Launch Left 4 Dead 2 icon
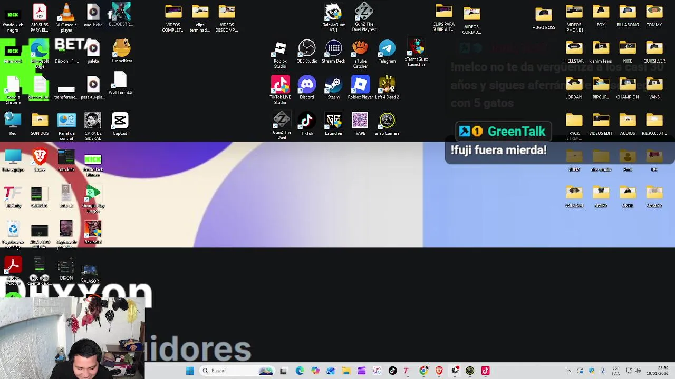 (x=387, y=88)
